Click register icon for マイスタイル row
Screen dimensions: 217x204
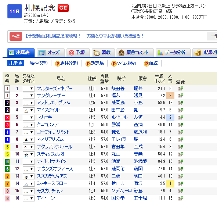(180, 110)
